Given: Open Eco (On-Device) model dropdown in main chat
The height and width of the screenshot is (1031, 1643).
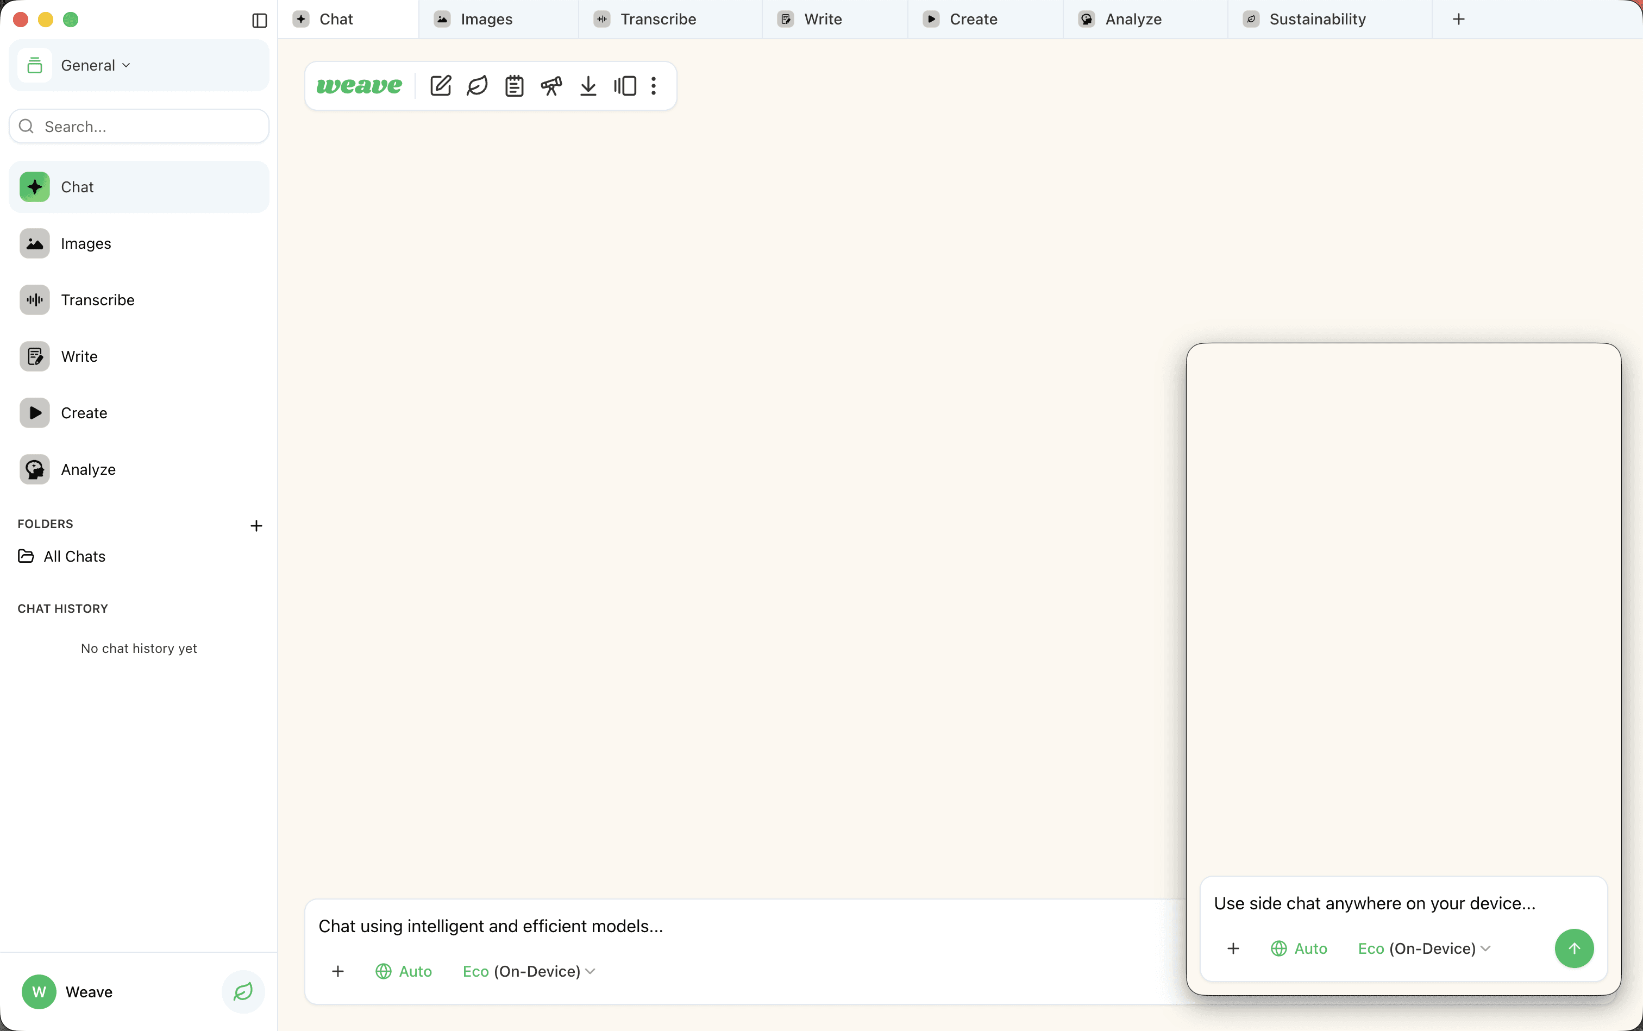Looking at the screenshot, I should pyautogui.click(x=529, y=971).
